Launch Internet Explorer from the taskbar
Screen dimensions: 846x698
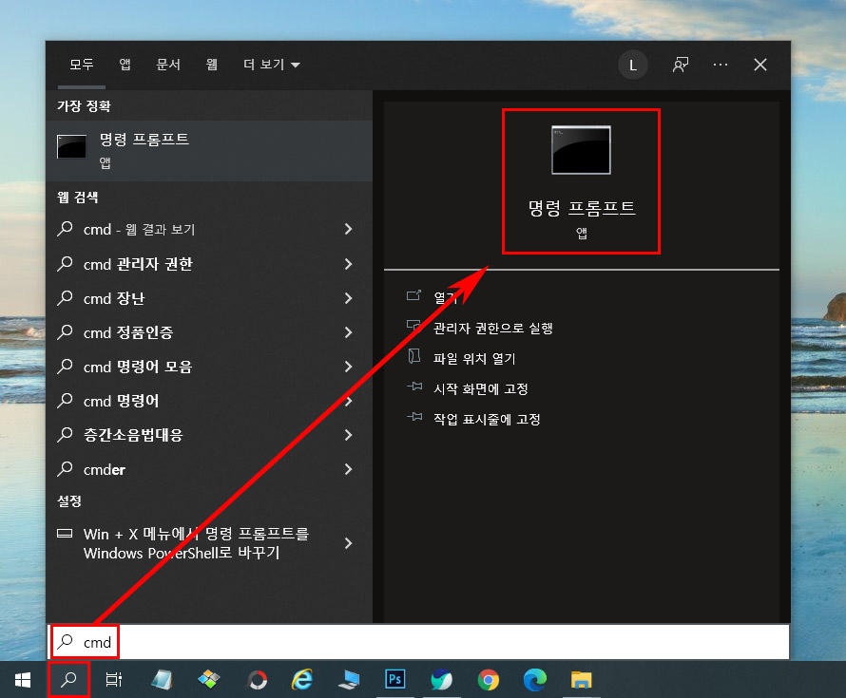coord(301,680)
